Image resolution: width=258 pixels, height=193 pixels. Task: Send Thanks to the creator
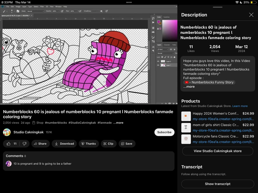[x=88, y=144]
